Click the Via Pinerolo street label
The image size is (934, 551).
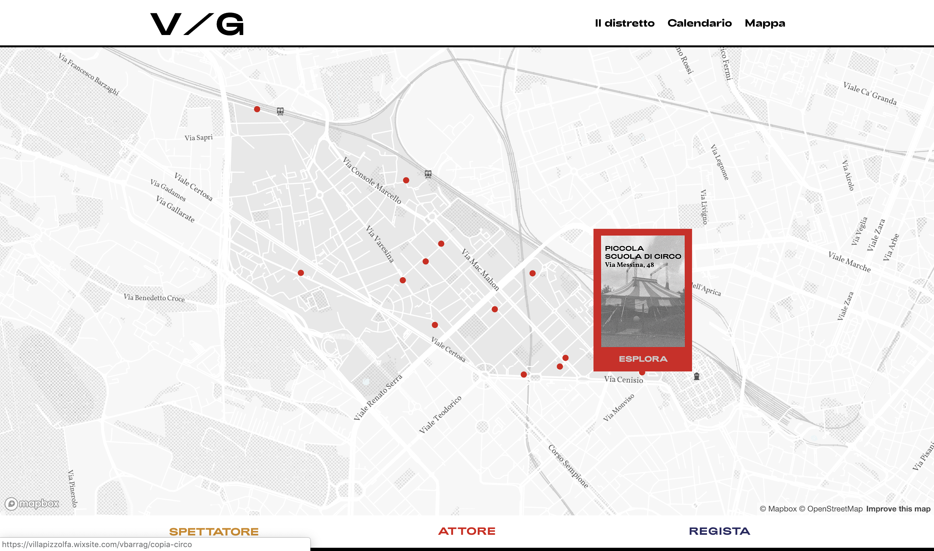[72, 489]
